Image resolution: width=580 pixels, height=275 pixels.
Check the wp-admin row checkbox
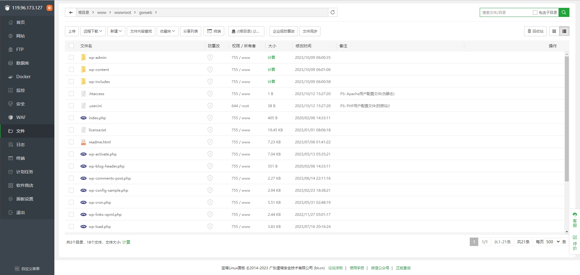coord(71,57)
